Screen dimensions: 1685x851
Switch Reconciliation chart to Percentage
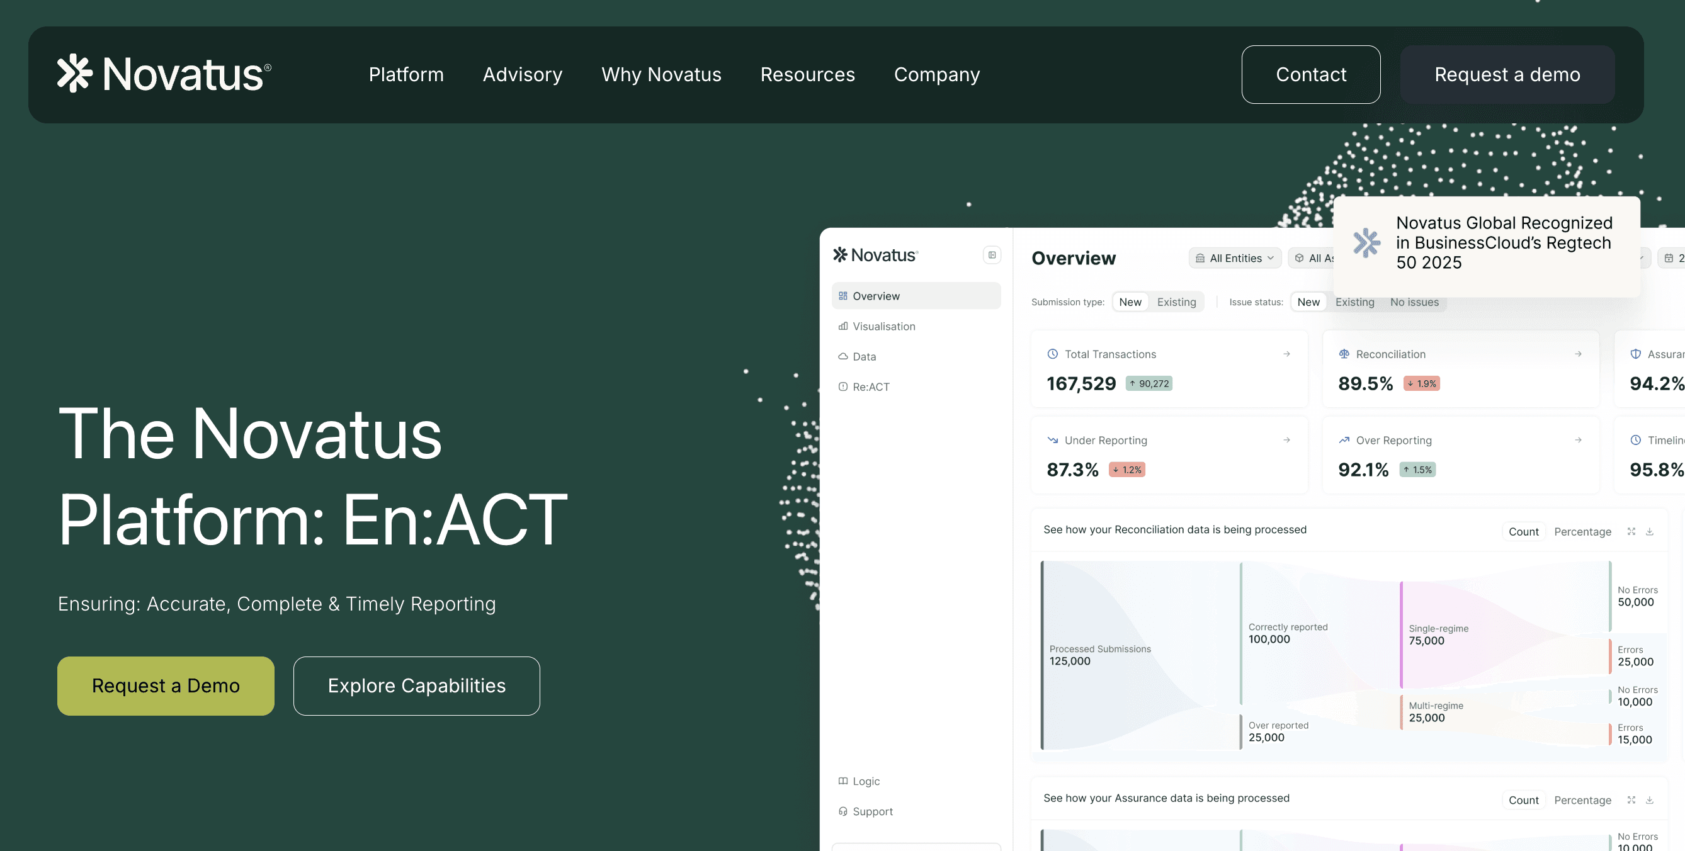1582,532
